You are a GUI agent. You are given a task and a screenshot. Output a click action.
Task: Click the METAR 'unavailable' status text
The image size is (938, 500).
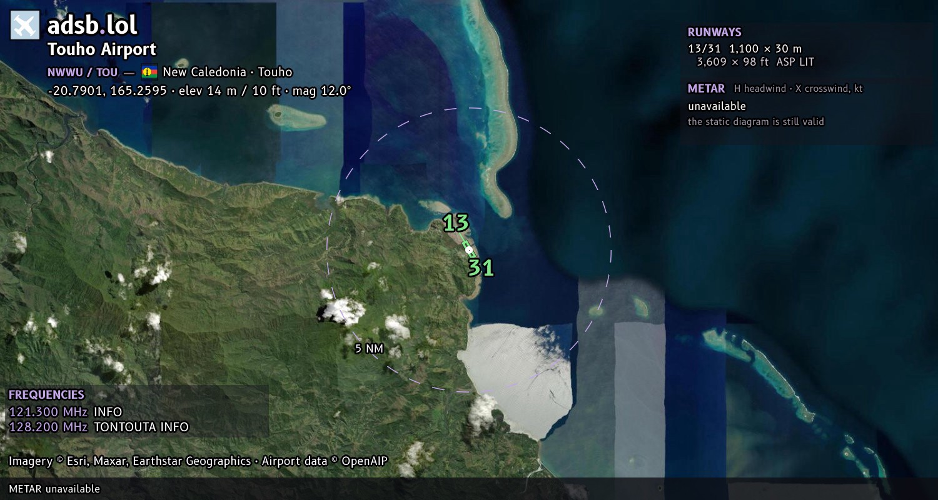click(717, 106)
